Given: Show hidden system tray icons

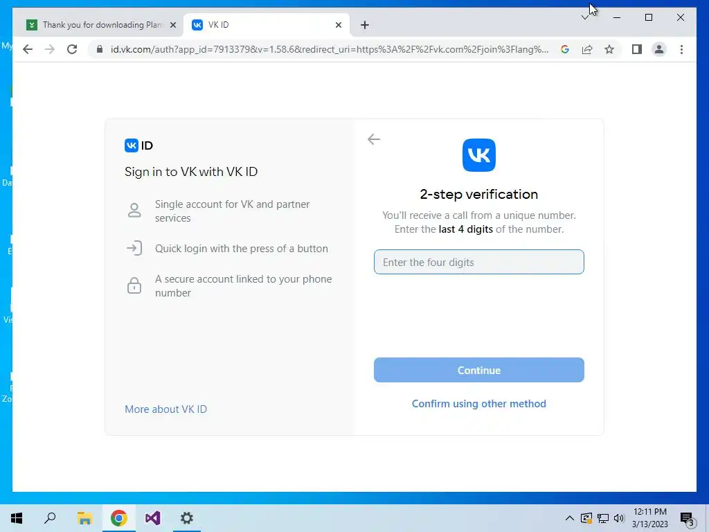Looking at the screenshot, I should pyautogui.click(x=570, y=518).
